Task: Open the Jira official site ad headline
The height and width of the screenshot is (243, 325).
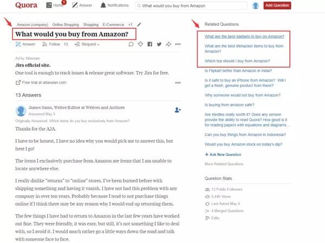Action: tap(32, 65)
